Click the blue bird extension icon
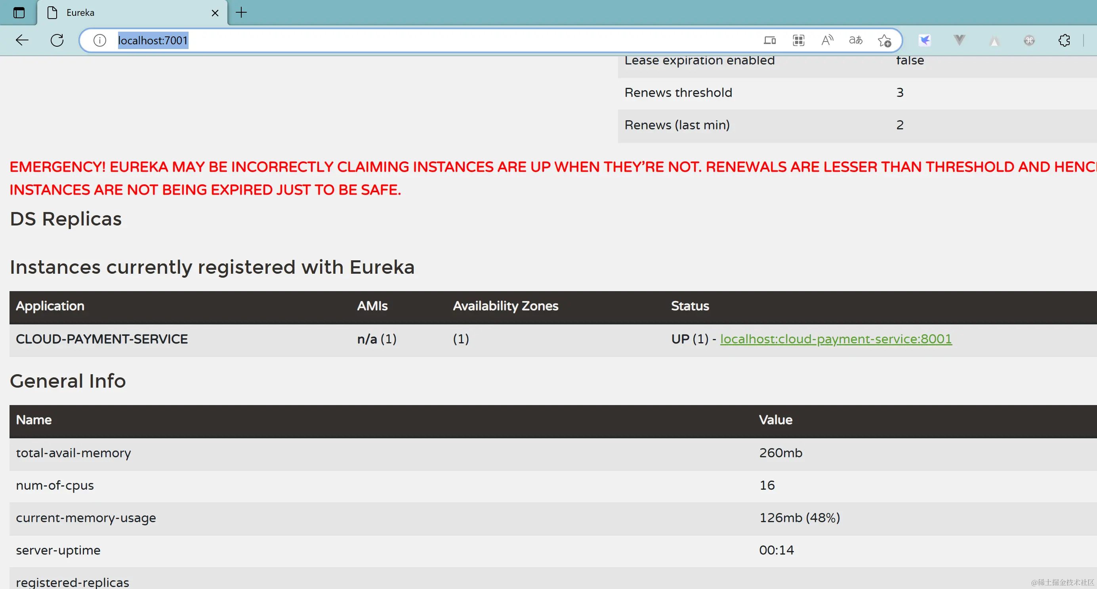Image resolution: width=1097 pixels, height=589 pixels. [x=925, y=40]
